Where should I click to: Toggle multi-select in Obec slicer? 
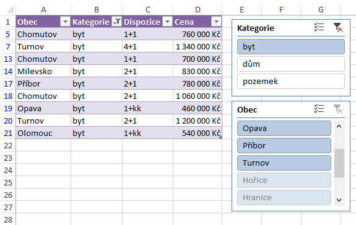(319, 109)
